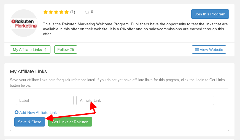Click the plus circle add icon
Viewport: 240px width, 140px height.
(16, 112)
